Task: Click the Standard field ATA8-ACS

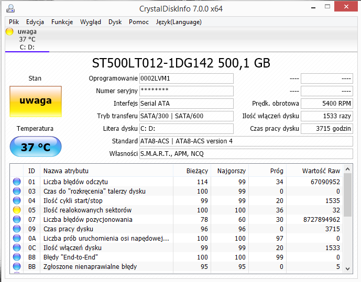Action: [x=246, y=141]
